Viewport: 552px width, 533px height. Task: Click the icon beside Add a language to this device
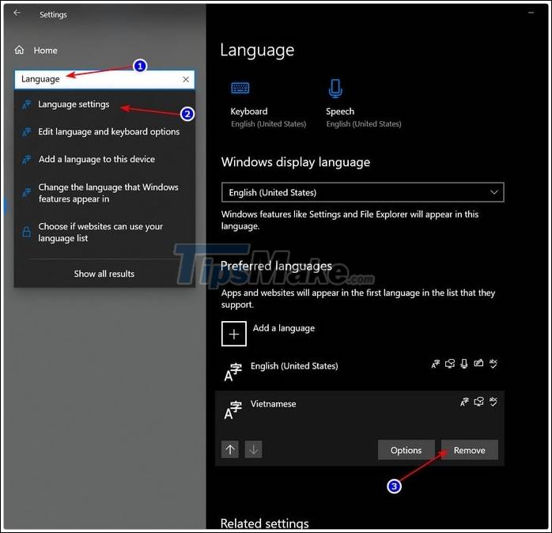tap(27, 160)
